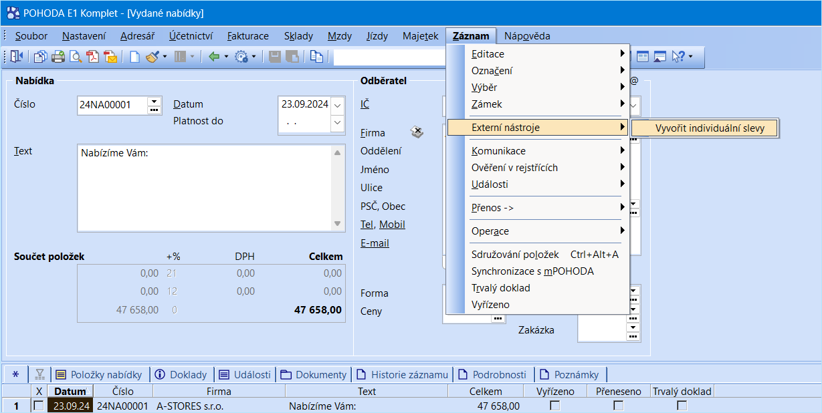Click the presentation screen toolbar icon
This screenshot has height=413, width=822.
point(659,57)
